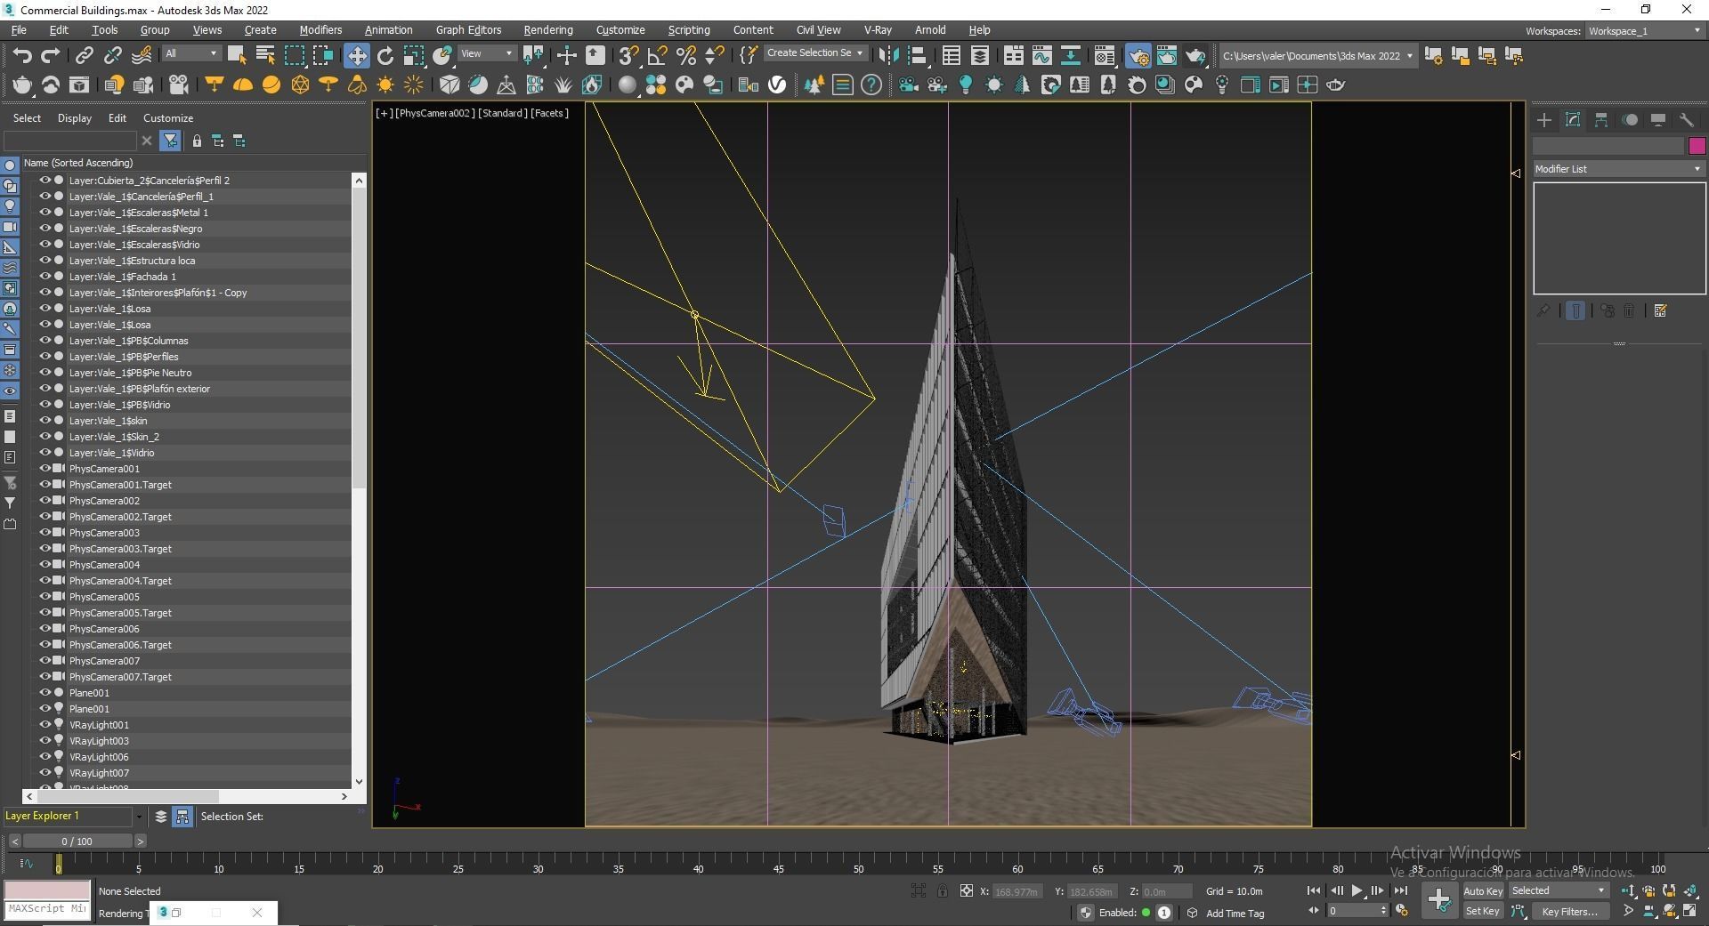The image size is (1709, 926).
Task: Hide the VRayLight001 object
Action: [45, 725]
